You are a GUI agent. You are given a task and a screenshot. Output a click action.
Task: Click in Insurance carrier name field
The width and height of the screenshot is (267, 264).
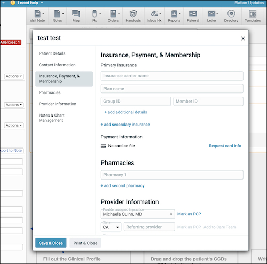(172, 76)
